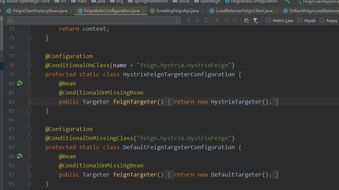Viewport: 339px width, 190px height.
Task: Open the LoadBalancerFeignClient.java tab
Action: [244, 10]
